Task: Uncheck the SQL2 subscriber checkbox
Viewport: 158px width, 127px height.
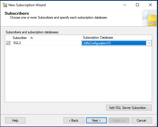Action: [8, 43]
